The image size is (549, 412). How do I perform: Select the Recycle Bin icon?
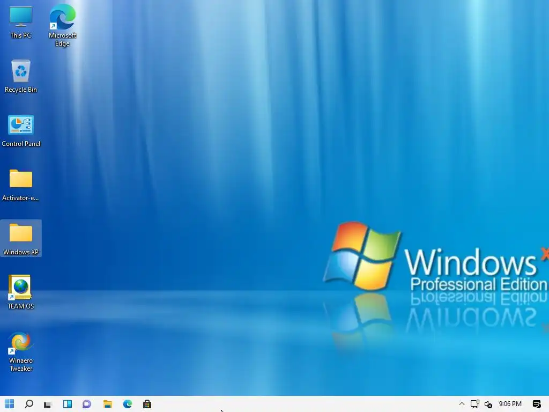[x=21, y=76]
